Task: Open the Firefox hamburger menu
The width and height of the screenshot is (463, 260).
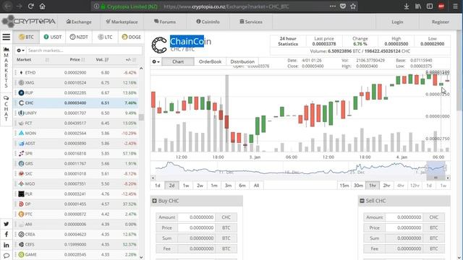Action: click(x=455, y=6)
